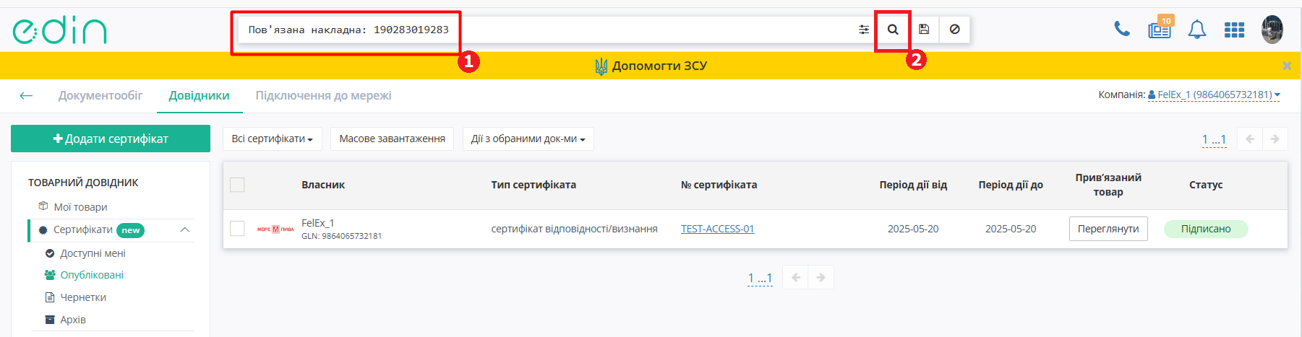Open Доступні мені certificates

(x=93, y=253)
